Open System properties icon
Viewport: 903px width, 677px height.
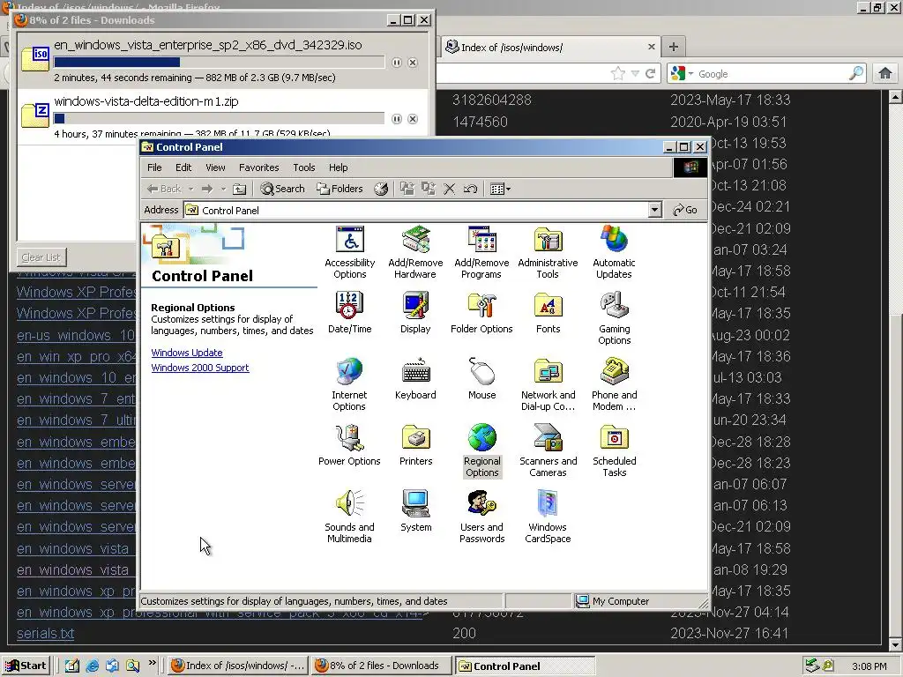coord(415,511)
